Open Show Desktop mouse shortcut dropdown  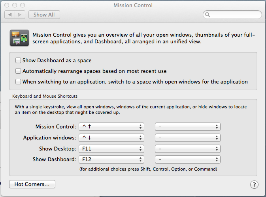click(188, 149)
